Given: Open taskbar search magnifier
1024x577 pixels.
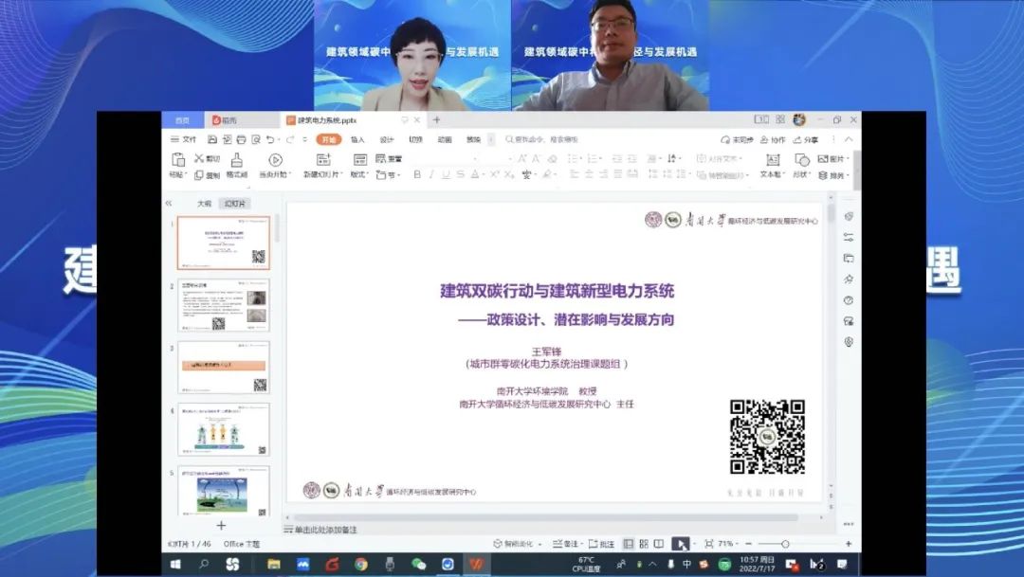Looking at the screenshot, I should [204, 565].
